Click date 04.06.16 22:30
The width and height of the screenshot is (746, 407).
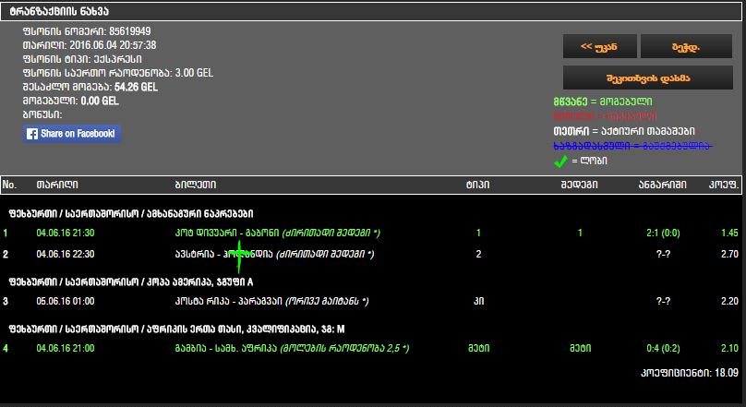click(x=66, y=254)
